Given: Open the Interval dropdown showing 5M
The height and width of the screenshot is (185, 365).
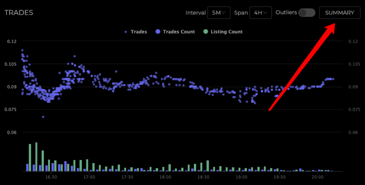Looking at the screenshot, I should point(218,13).
